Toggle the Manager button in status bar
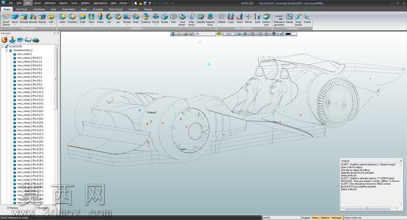Image resolution: width=407 pixels, height=220 pixels. point(336,218)
